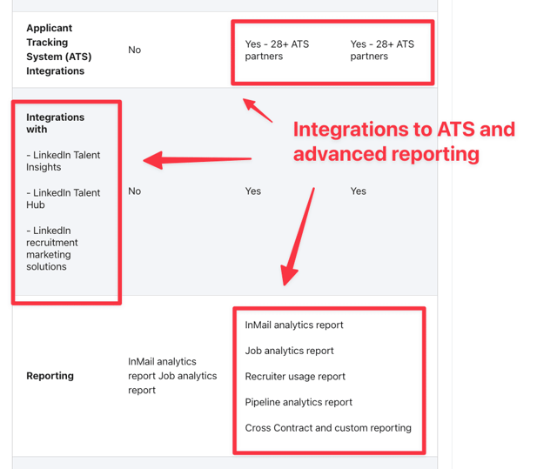Click the first "Yes - 28+ ATS partners" cell
Image resolution: width=557 pixels, height=469 pixels.
click(x=277, y=50)
